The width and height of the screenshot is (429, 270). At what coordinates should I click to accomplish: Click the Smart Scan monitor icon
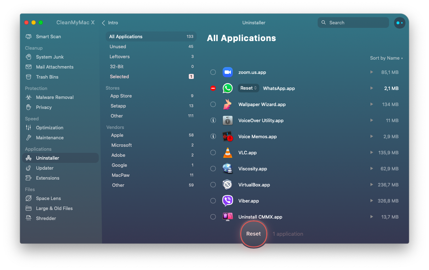pos(29,36)
